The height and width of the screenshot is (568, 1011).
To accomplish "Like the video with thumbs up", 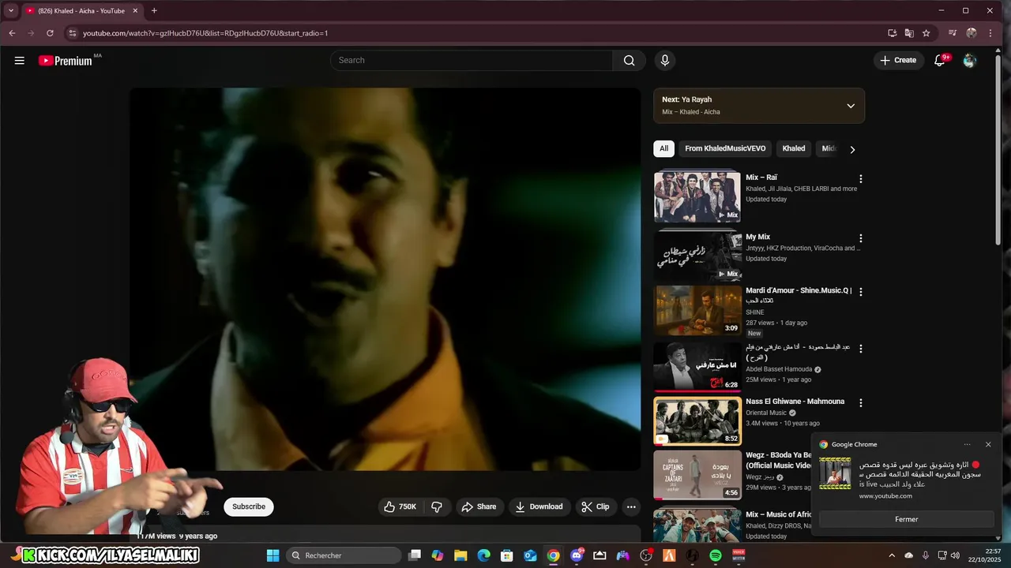I will pos(400,506).
